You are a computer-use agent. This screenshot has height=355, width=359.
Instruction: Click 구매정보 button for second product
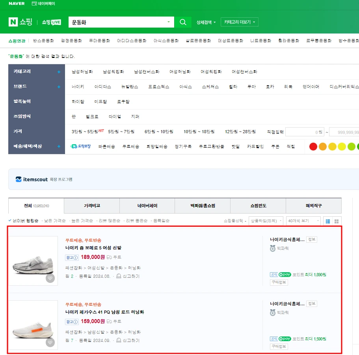pyautogui.click(x=279, y=347)
